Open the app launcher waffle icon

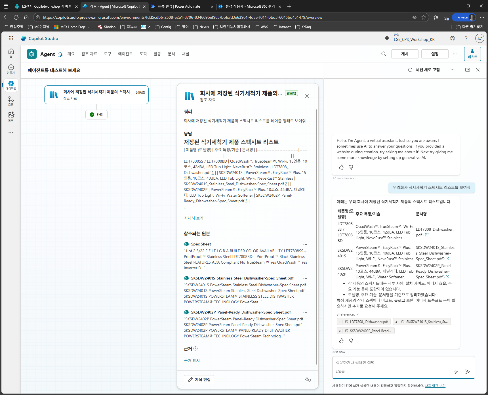(11, 38)
